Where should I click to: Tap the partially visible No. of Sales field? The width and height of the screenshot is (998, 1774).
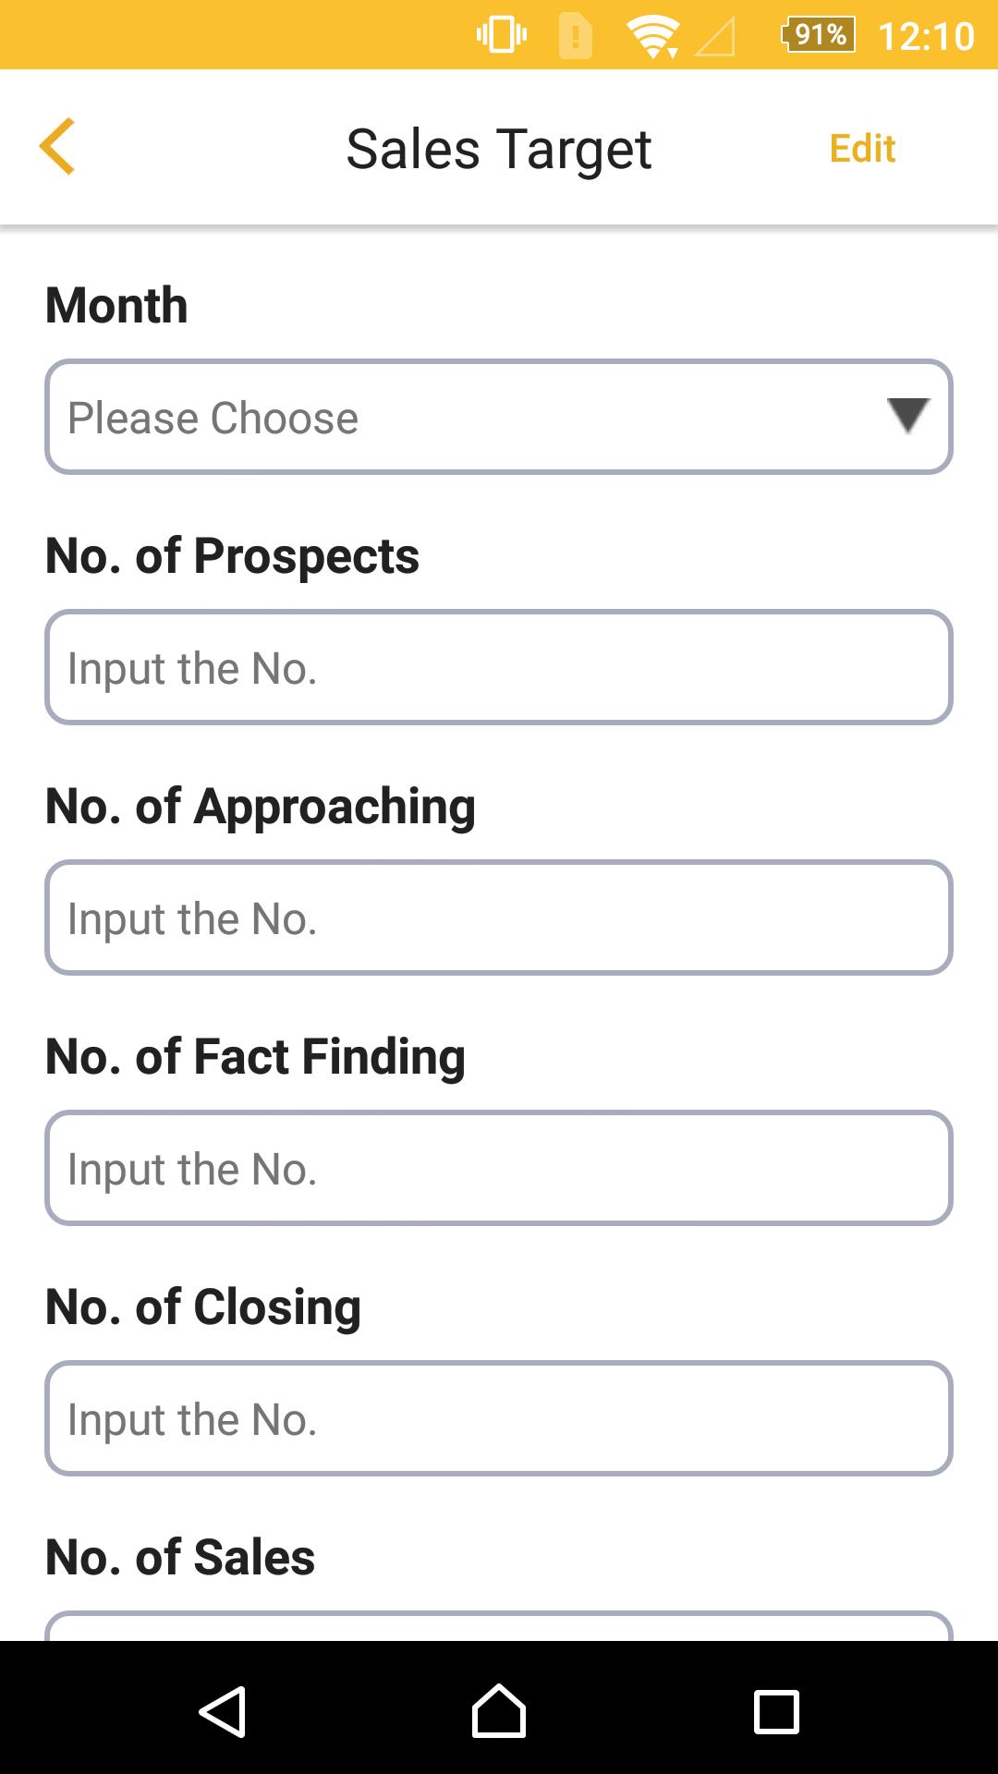pyautogui.click(x=499, y=1626)
